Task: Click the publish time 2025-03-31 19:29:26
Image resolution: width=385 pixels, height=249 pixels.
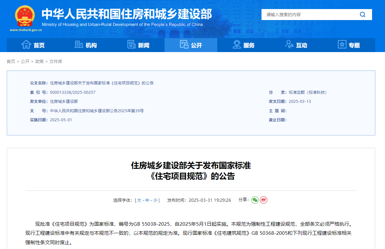Action: click(x=210, y=200)
